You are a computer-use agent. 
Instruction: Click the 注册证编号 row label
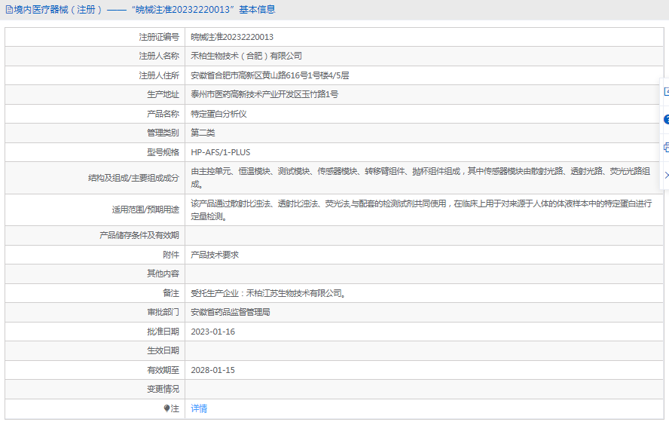pos(159,37)
